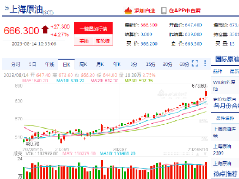The image size is (239, 179).
Task: Open the fullscreen chart expand icon
Action: tap(195, 63)
